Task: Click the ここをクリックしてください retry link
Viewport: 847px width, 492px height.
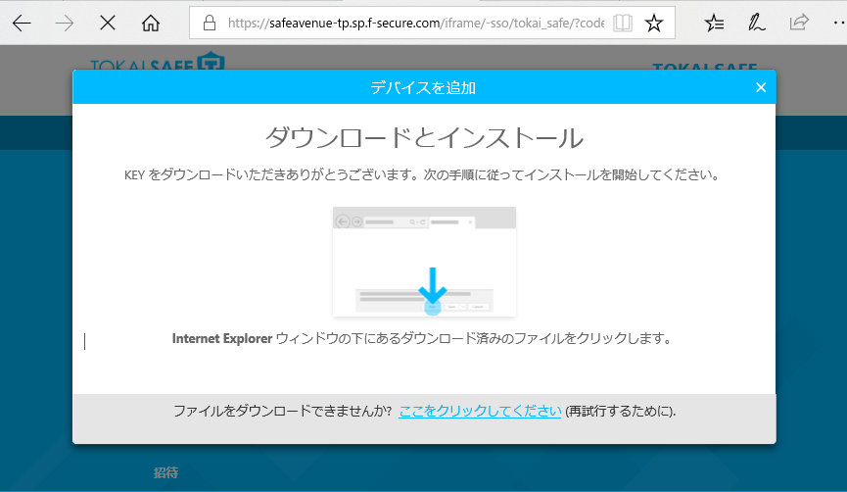Action: 480,411
